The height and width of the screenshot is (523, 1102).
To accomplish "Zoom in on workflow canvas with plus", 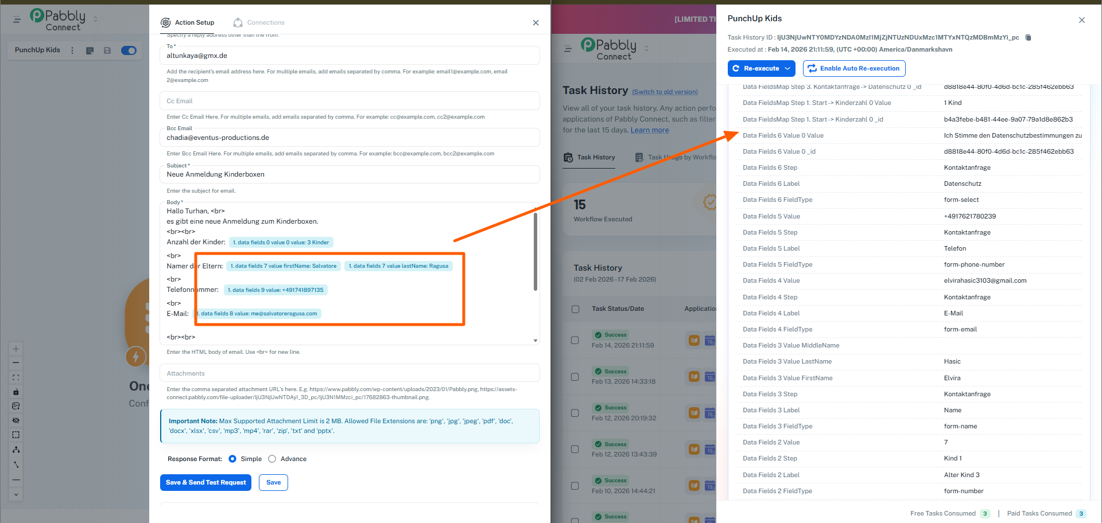I will (16, 349).
